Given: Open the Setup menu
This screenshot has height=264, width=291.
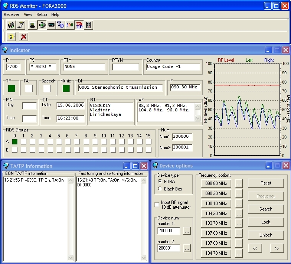Looking at the screenshot, I should (42, 14).
